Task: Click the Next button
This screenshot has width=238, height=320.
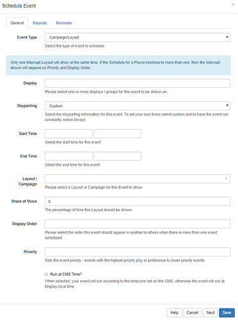Action: click(211, 313)
